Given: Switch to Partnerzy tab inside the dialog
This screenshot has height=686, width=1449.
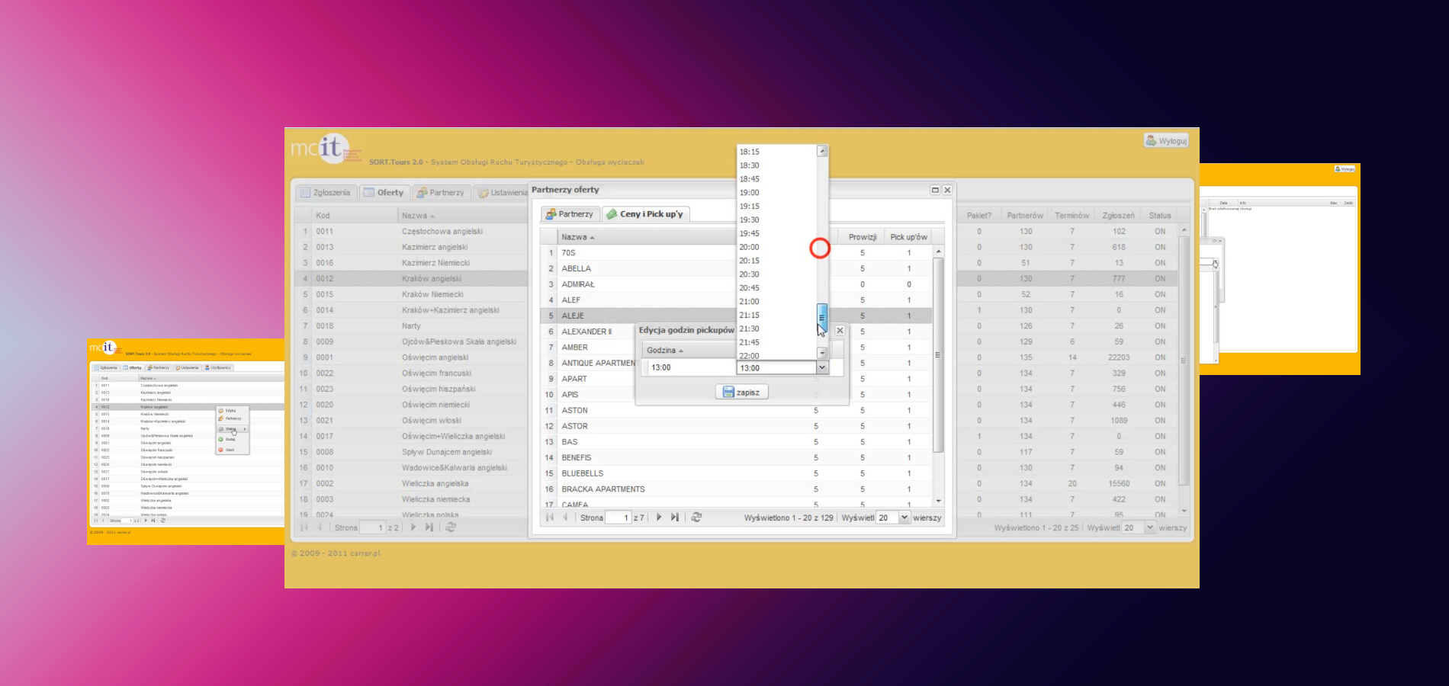Looking at the screenshot, I should [569, 214].
